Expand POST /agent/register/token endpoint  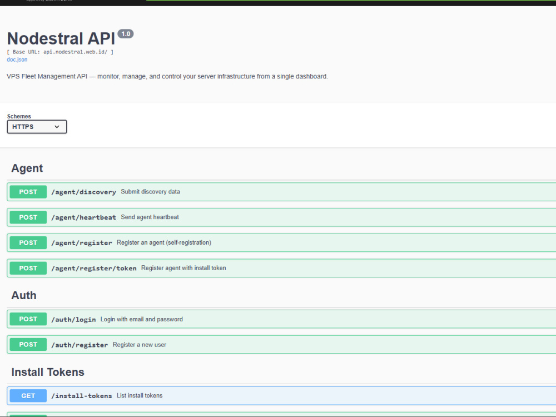pos(281,268)
